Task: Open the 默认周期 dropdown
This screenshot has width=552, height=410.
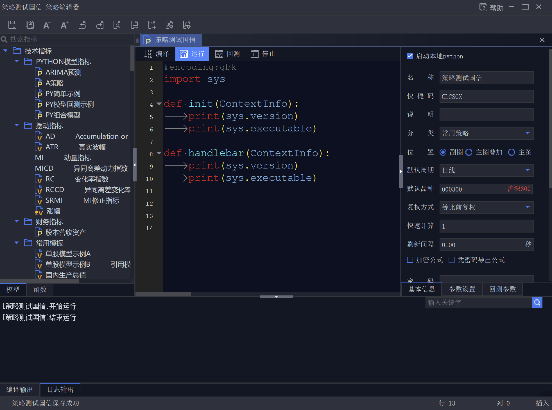Action: 528,170
